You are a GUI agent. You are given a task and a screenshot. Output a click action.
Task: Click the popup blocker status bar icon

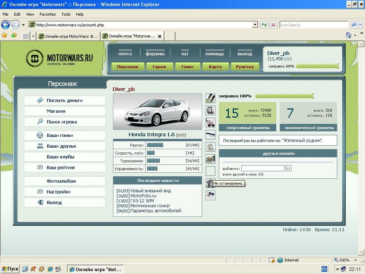pyautogui.click(x=272, y=260)
